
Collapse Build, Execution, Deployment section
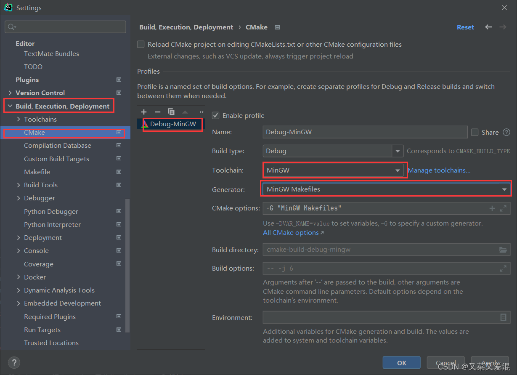click(10, 106)
